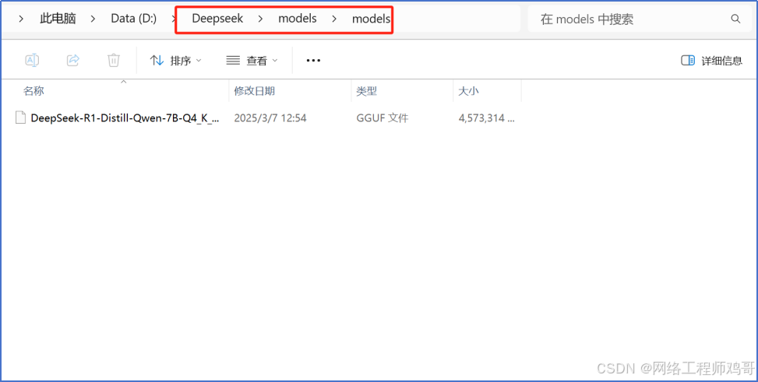Open the 排序 sort dropdown
This screenshot has width=758, height=382.
point(176,61)
